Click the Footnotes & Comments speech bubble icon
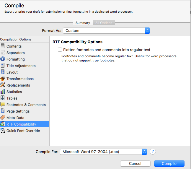Image resolution: width=191 pixels, height=169 pixels. pyautogui.click(x=3, y=105)
